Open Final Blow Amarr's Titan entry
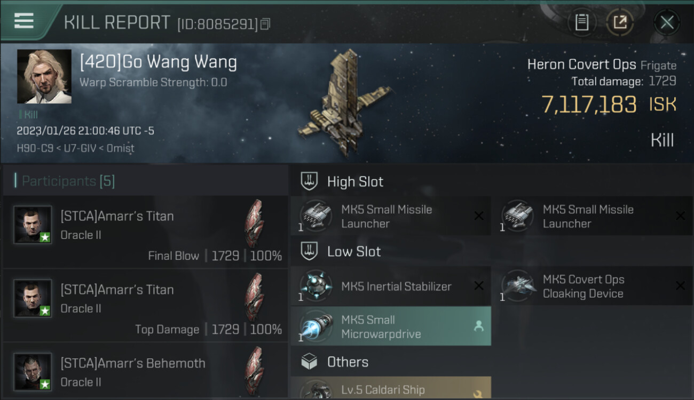The image size is (694, 400). click(146, 231)
